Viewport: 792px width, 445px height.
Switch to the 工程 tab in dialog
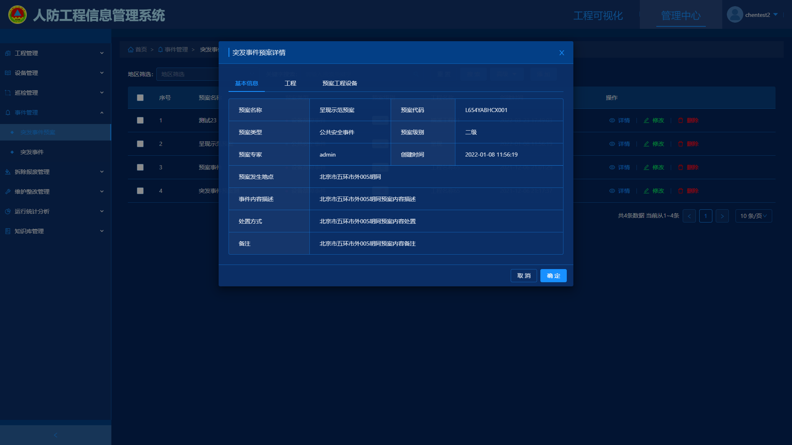click(x=290, y=83)
